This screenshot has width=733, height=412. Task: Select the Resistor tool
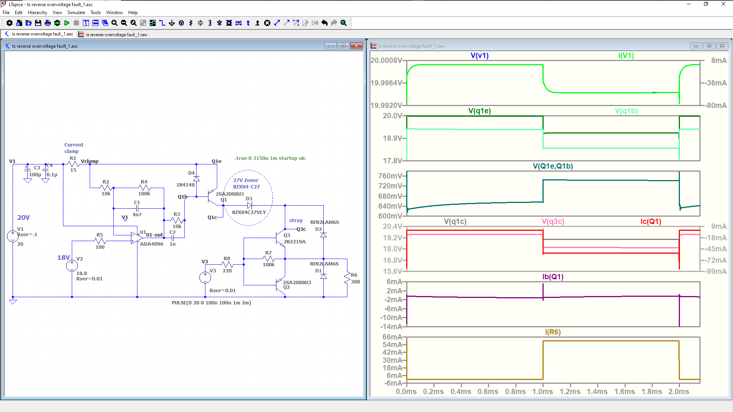point(191,23)
